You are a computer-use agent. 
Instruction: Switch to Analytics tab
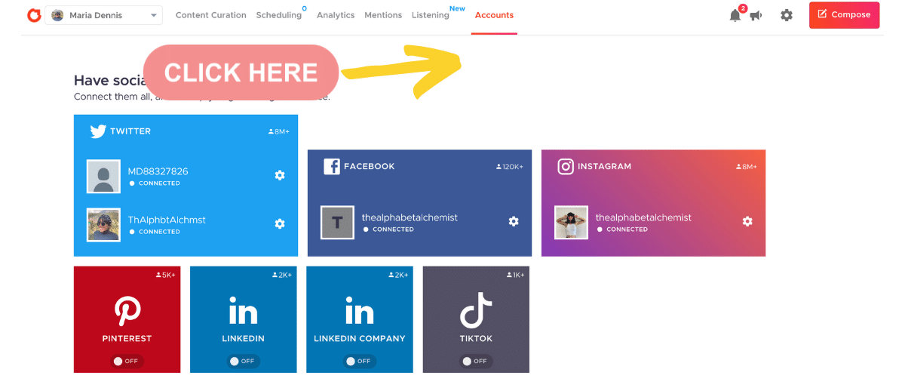(x=336, y=15)
